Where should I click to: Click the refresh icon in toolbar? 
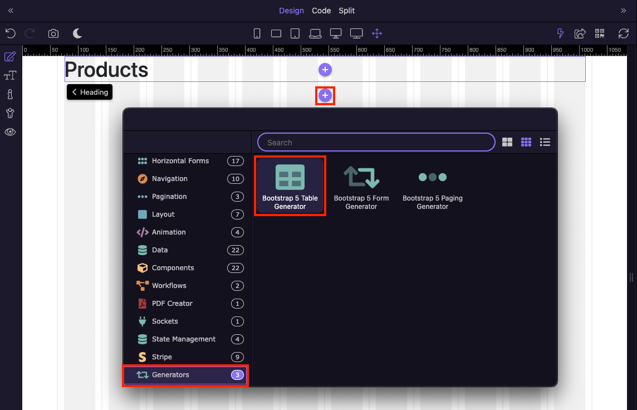pyautogui.click(x=624, y=33)
